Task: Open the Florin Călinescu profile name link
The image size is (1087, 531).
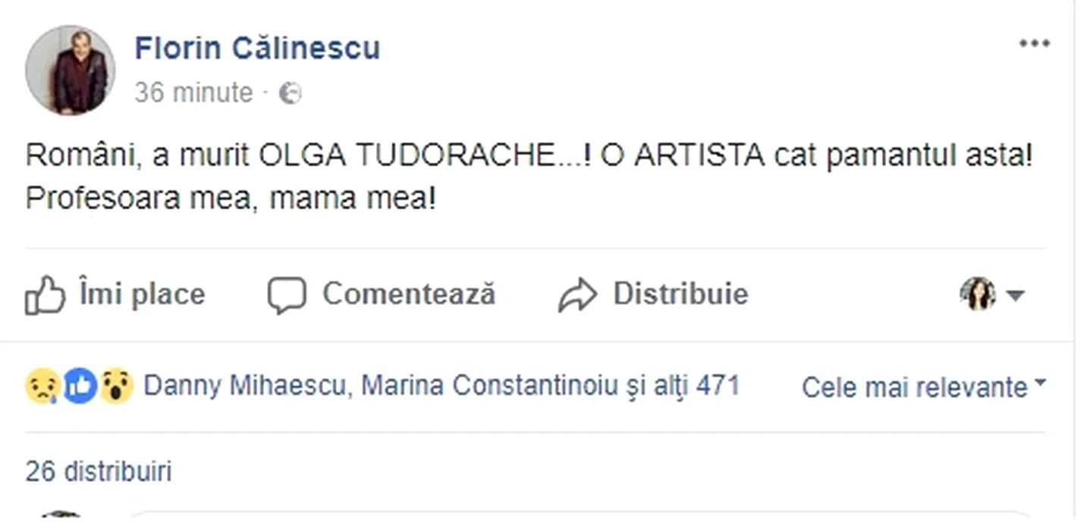Action: tap(257, 49)
